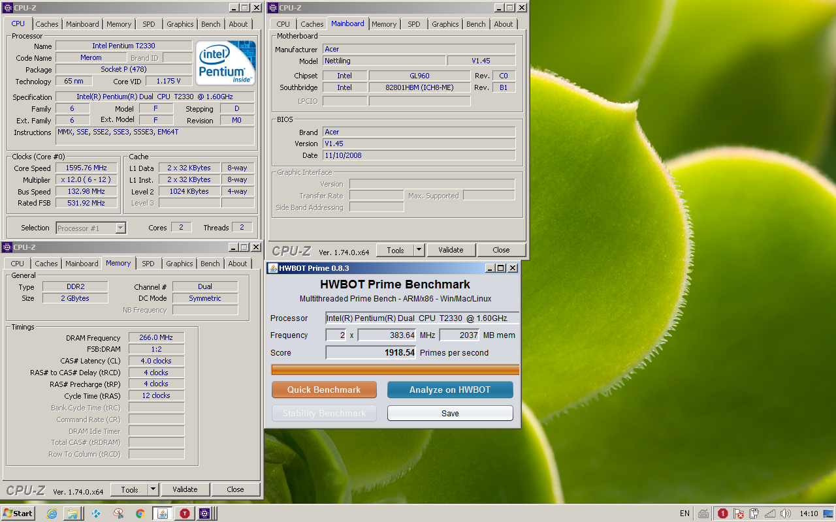Open the Action Center flag tray icon
Image resolution: width=836 pixels, height=522 pixels.
point(739,514)
